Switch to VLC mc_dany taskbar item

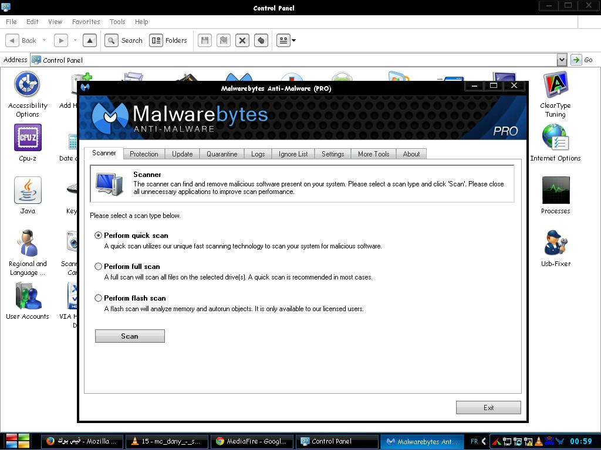167,441
